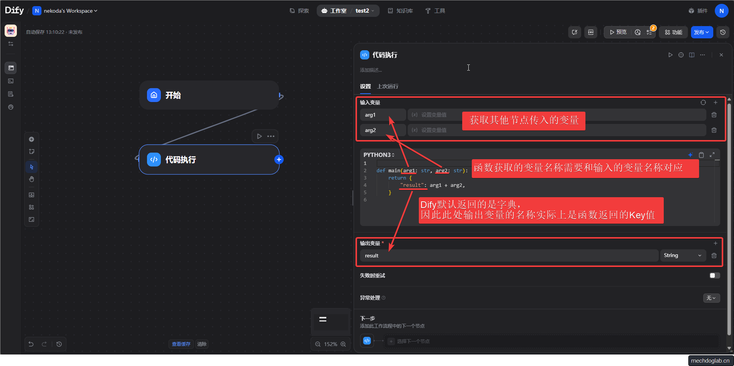Click the 添加描述 description field
Image resolution: width=734 pixels, height=366 pixels.
click(371, 70)
